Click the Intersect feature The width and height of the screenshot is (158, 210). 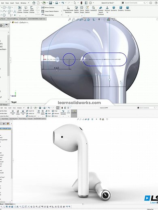point(56,113)
